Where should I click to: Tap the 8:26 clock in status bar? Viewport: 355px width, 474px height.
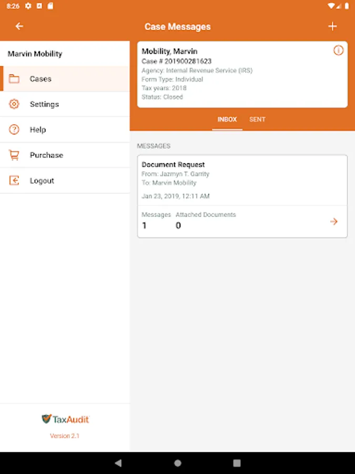click(13, 6)
